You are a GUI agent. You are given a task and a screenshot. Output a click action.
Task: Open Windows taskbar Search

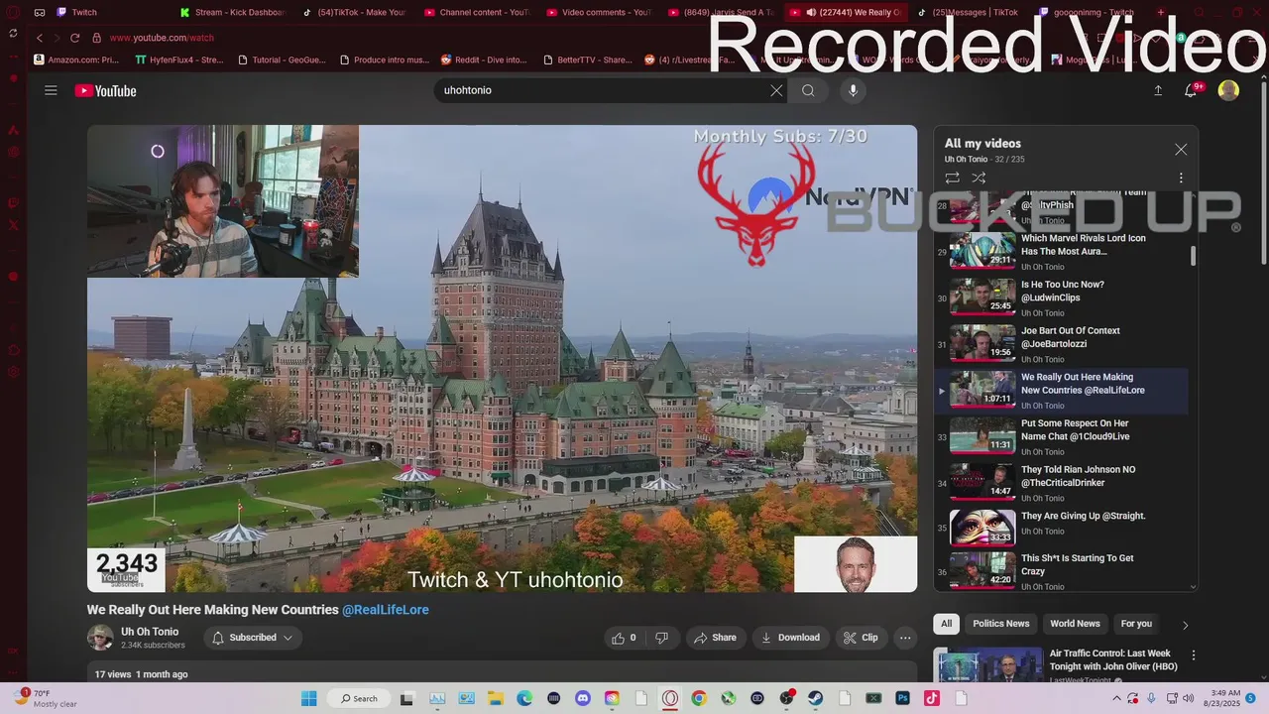click(358, 698)
